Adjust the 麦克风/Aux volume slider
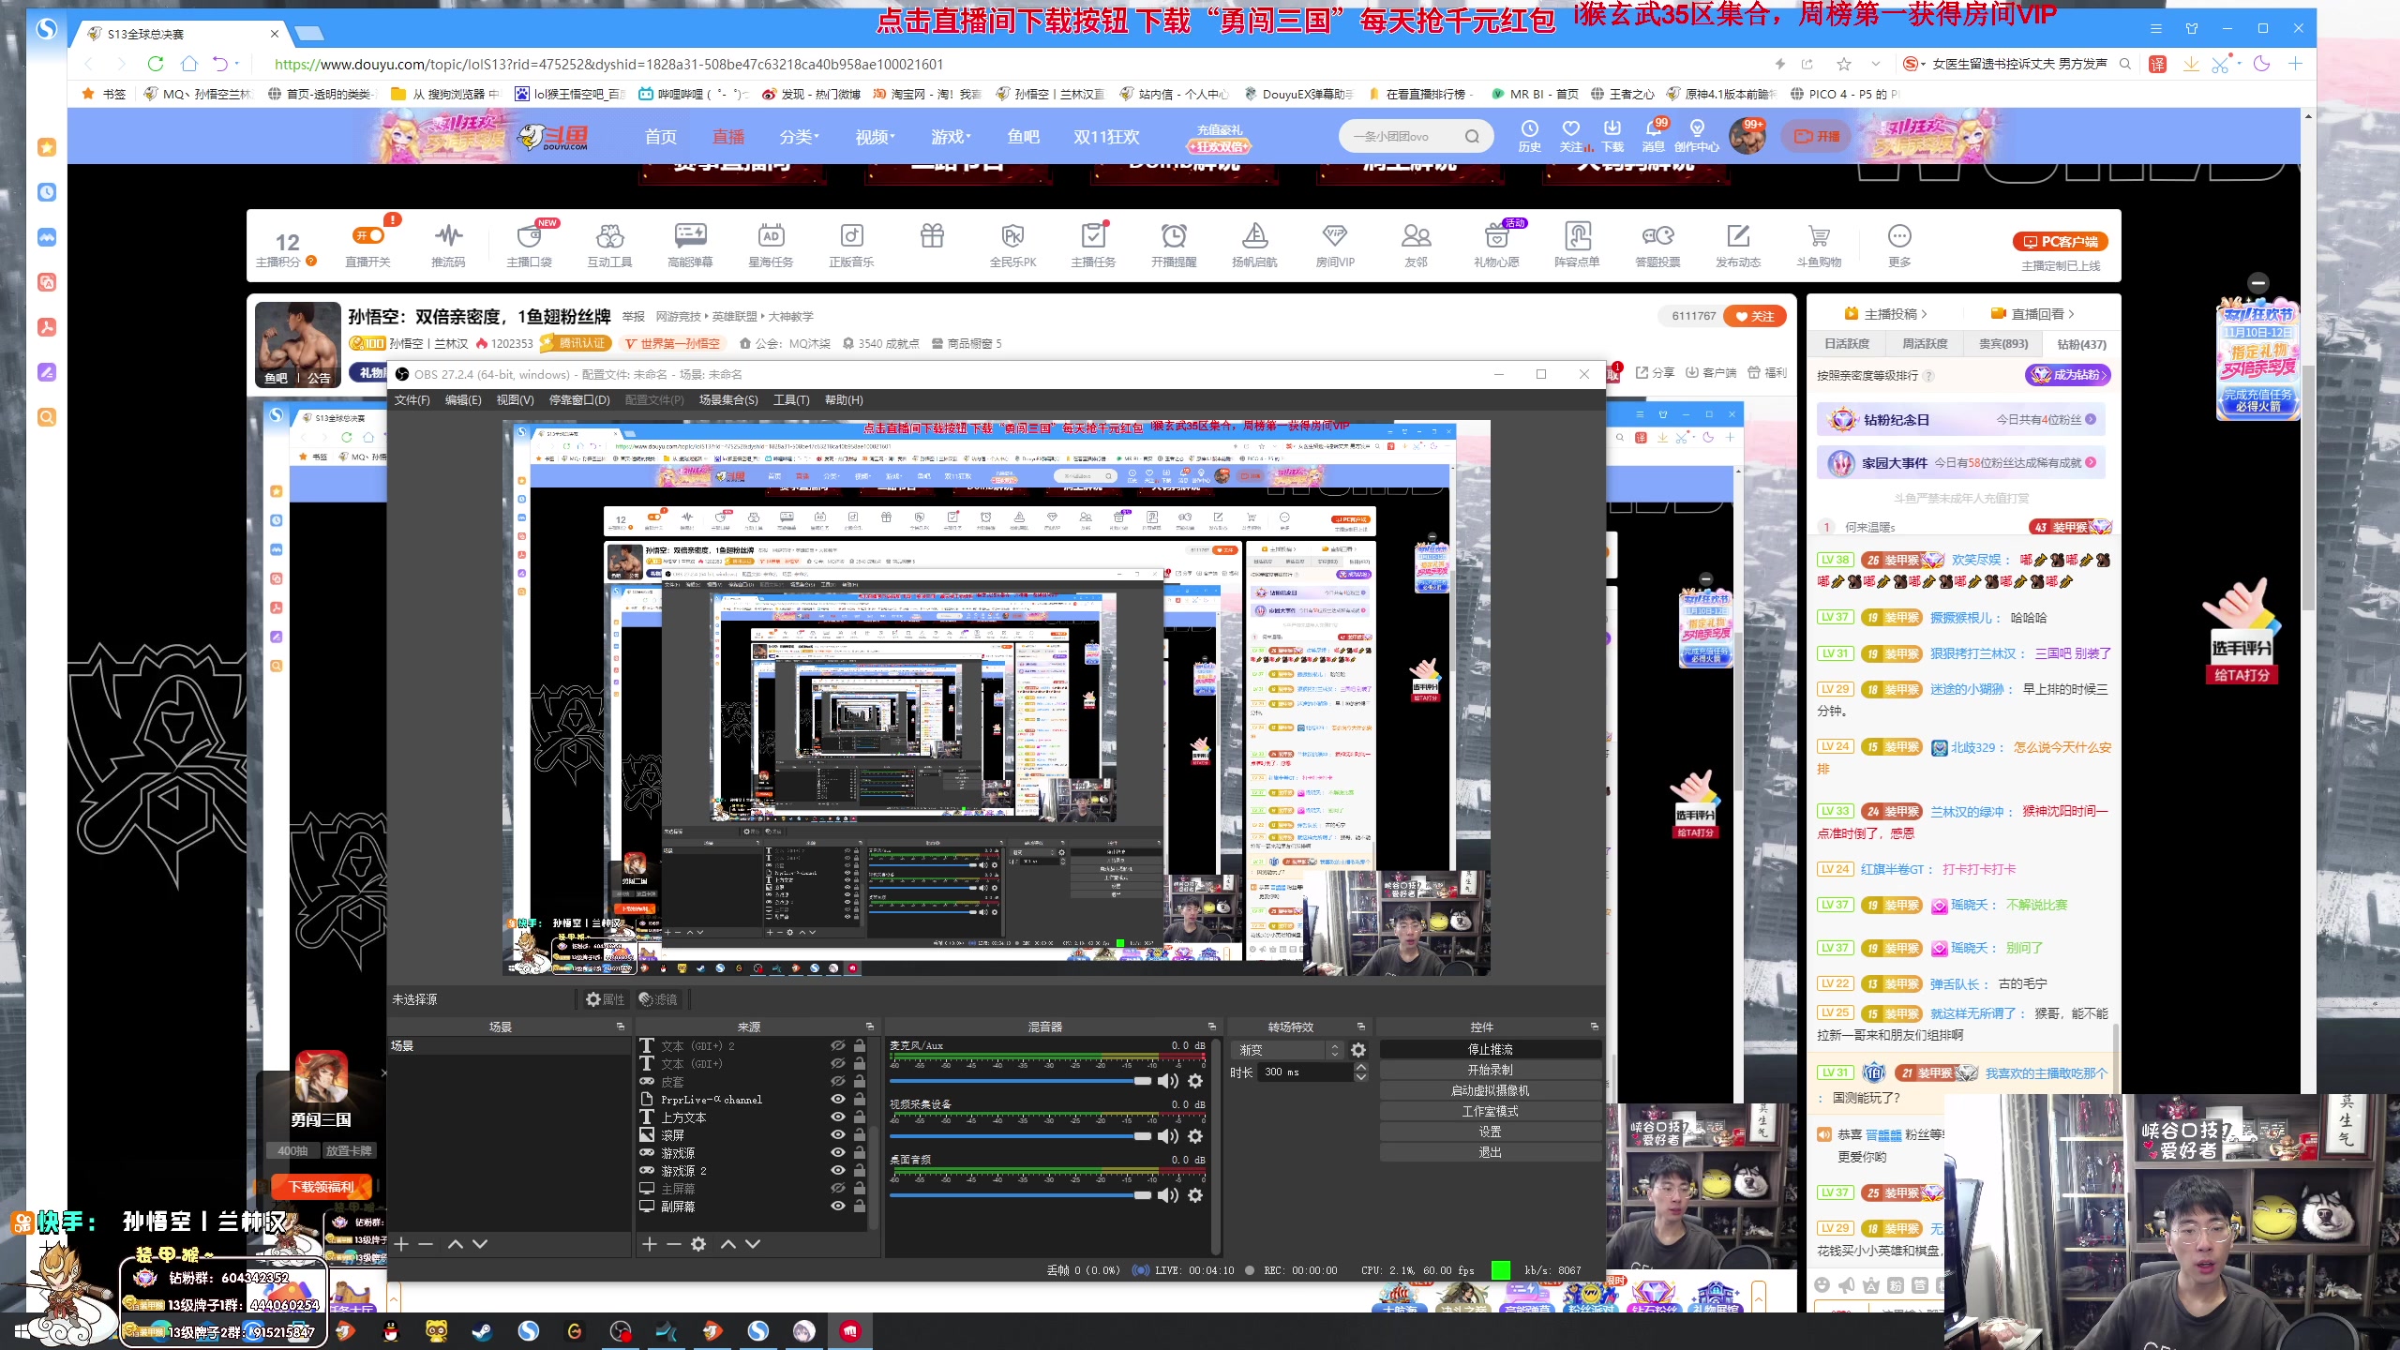The width and height of the screenshot is (2400, 1350). [x=1021, y=1081]
